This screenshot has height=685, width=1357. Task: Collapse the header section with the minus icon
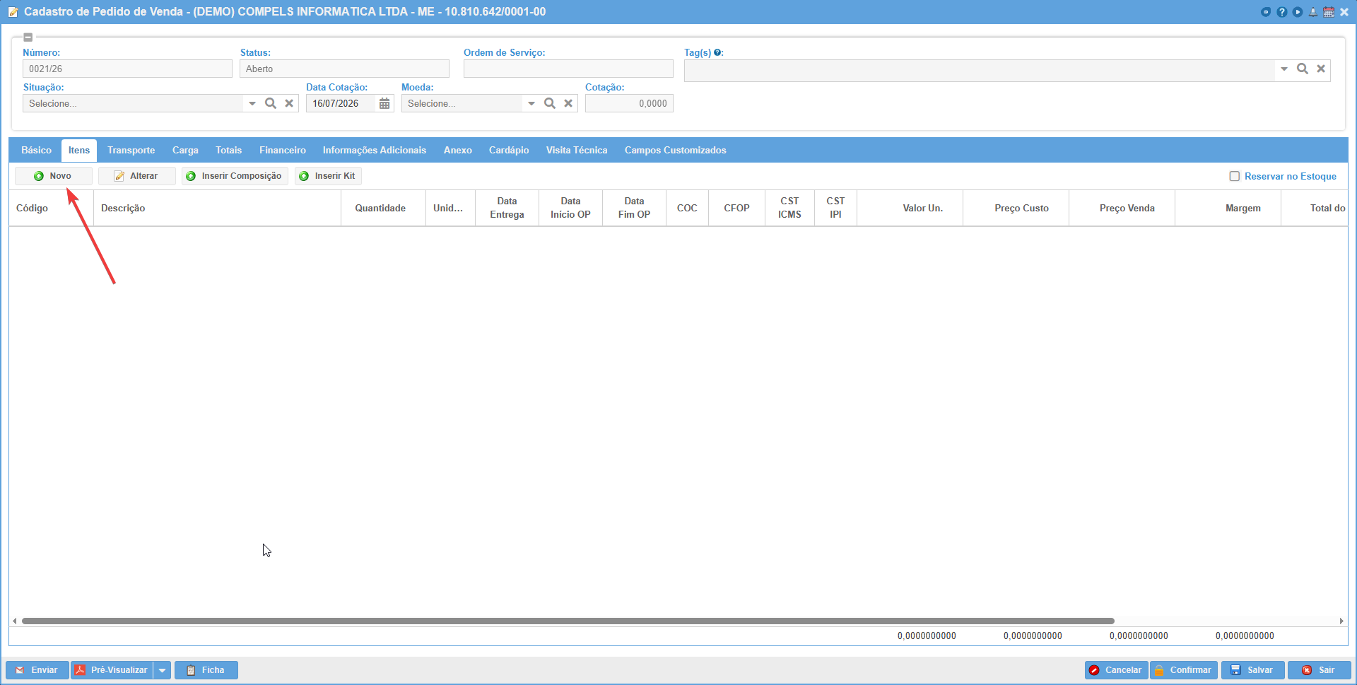[28, 37]
